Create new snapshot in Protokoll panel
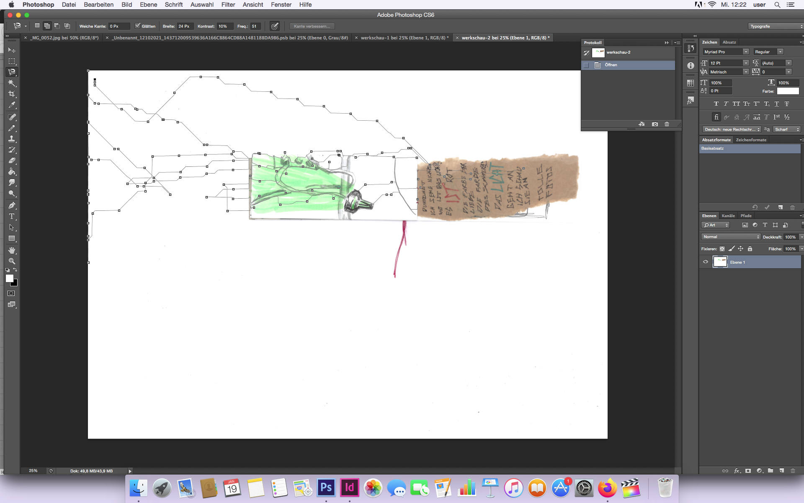Viewport: 804px width, 503px height. tap(655, 124)
